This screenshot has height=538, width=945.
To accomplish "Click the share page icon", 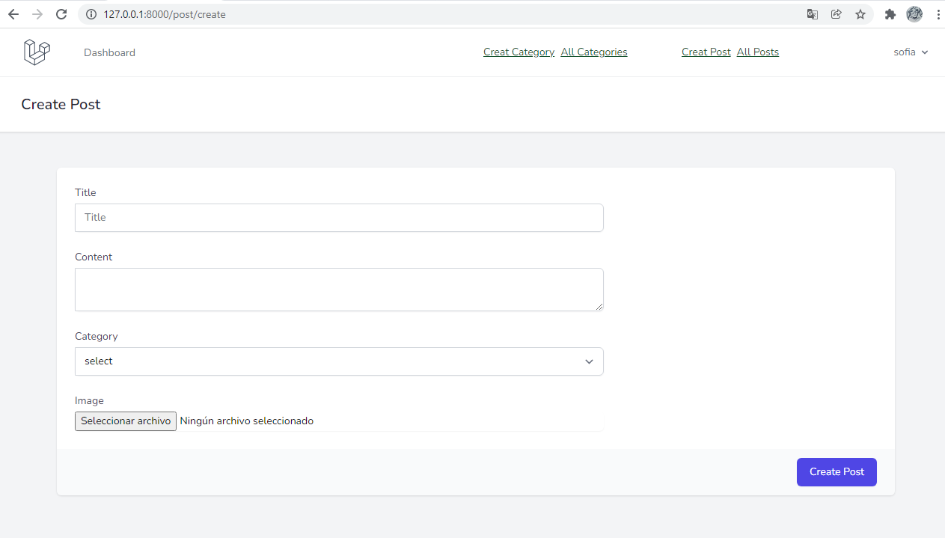I will pyautogui.click(x=837, y=14).
